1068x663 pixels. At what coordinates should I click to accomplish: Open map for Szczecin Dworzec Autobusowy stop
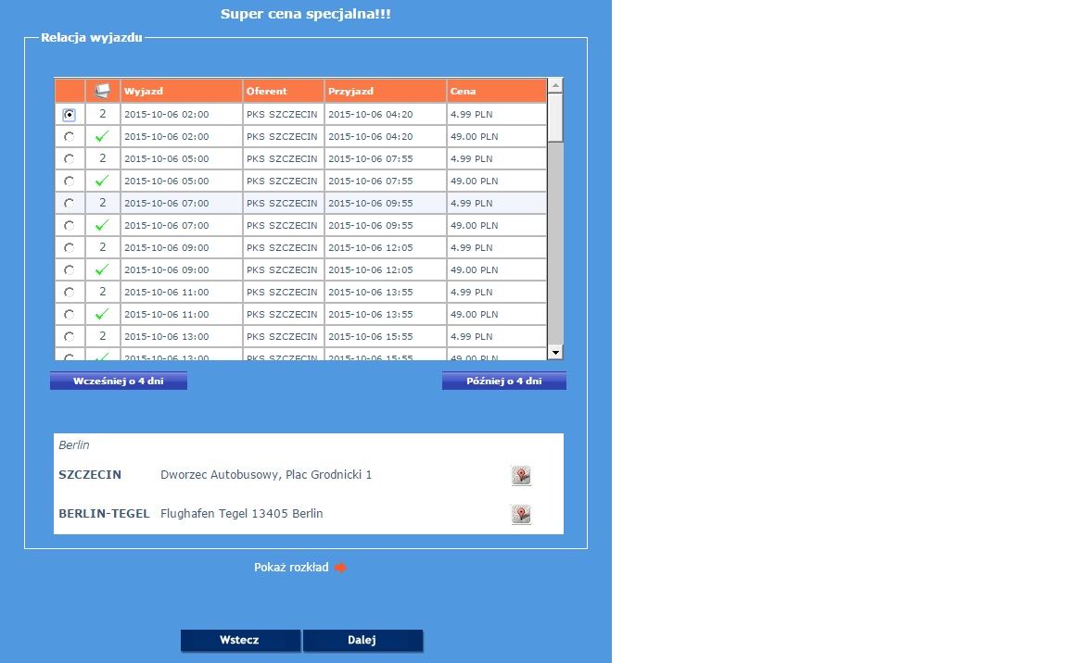coord(521,475)
